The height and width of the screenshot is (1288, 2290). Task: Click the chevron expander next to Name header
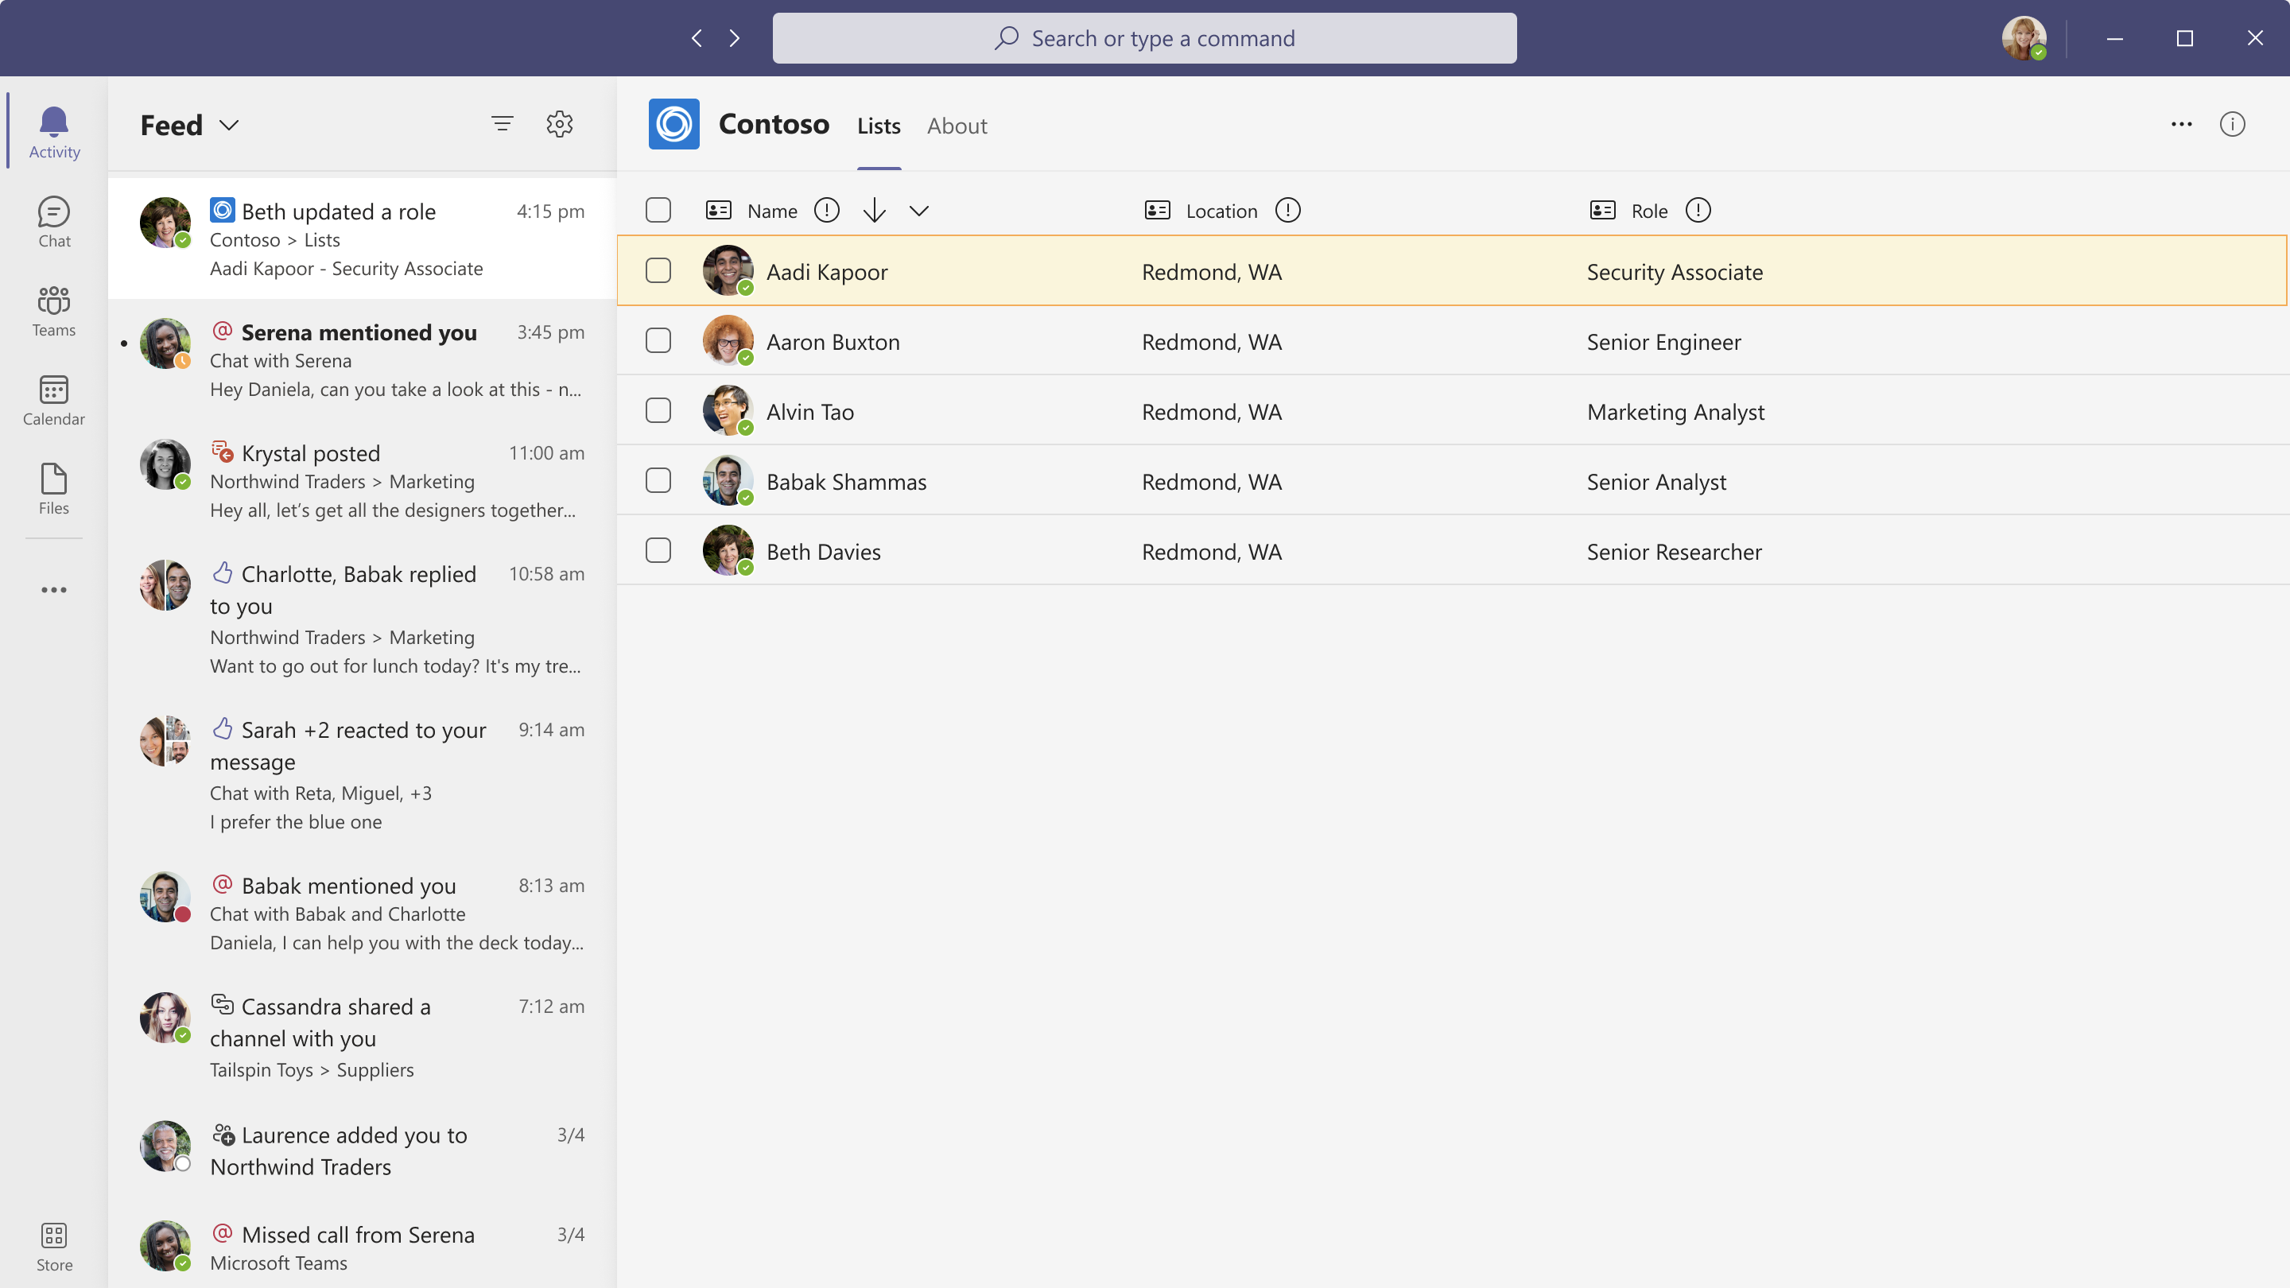[x=920, y=209]
